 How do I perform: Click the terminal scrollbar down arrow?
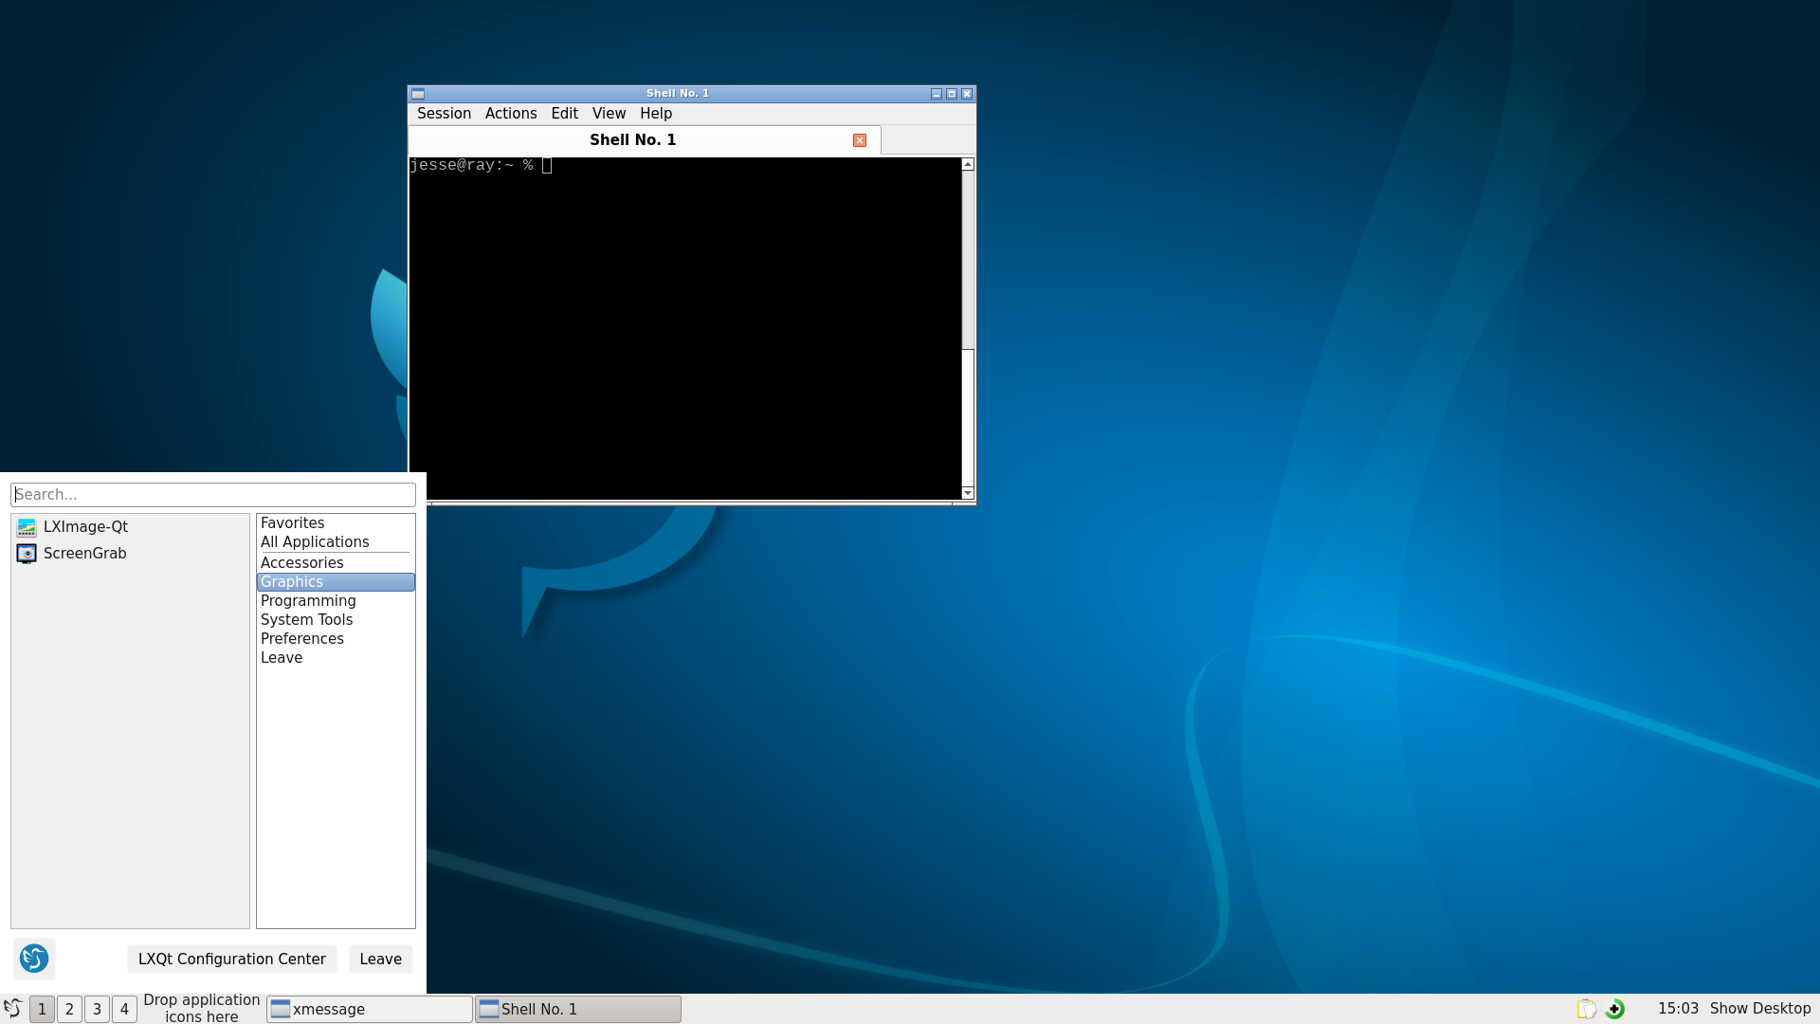click(x=968, y=493)
